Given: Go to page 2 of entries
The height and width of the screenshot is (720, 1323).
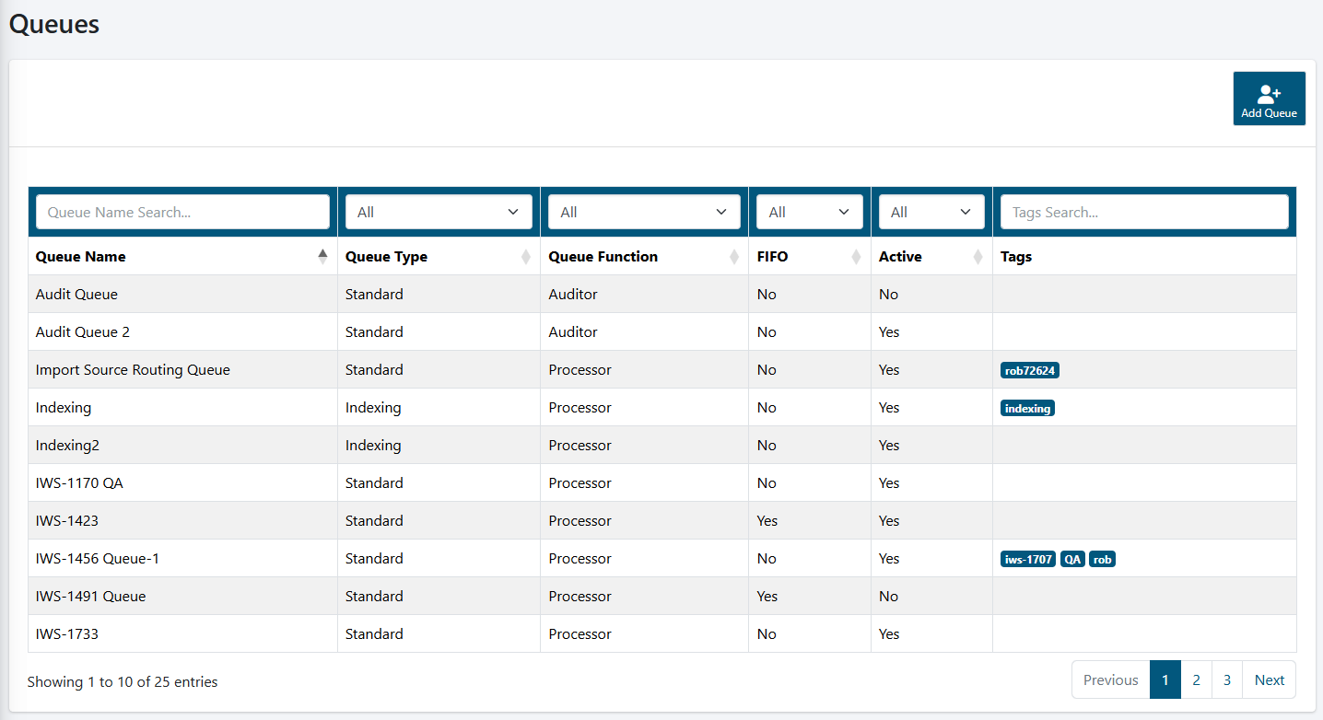Looking at the screenshot, I should [x=1196, y=679].
